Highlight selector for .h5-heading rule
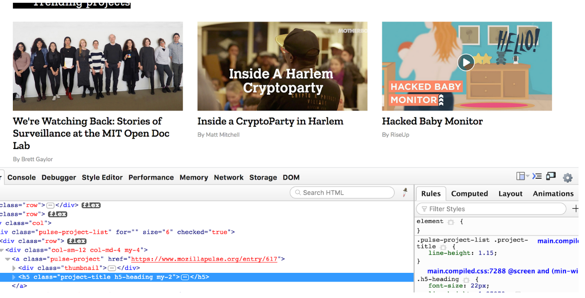This screenshot has width=585, height=298. tap(466, 279)
